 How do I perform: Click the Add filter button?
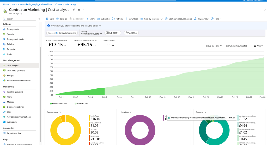coord(131,33)
